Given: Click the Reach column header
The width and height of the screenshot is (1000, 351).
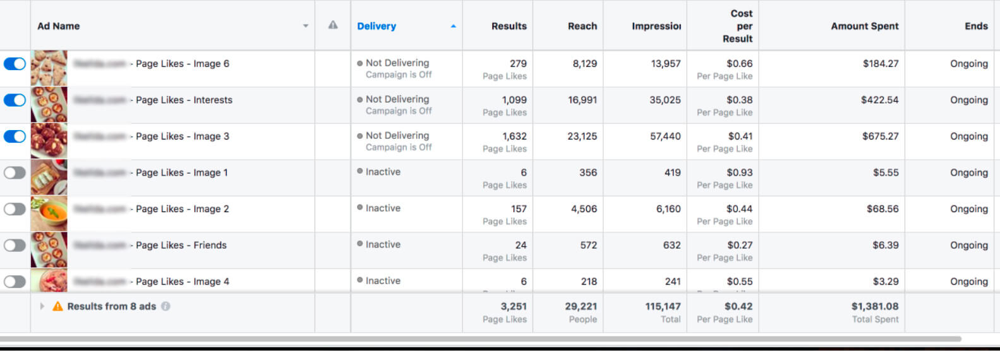Looking at the screenshot, I should pyautogui.click(x=582, y=26).
